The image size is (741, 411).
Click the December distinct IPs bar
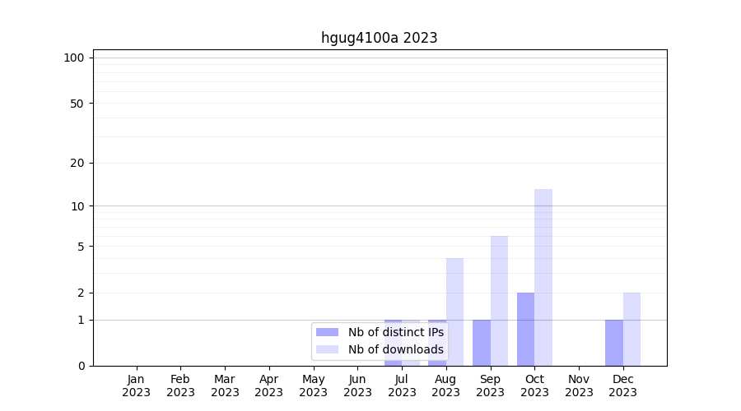click(614, 342)
